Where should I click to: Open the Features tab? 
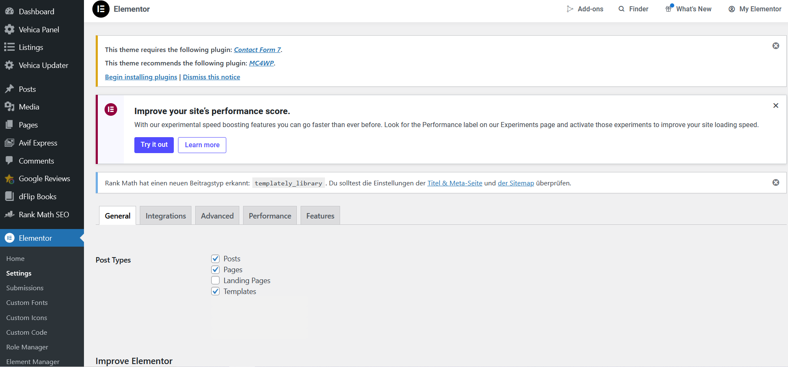point(320,216)
